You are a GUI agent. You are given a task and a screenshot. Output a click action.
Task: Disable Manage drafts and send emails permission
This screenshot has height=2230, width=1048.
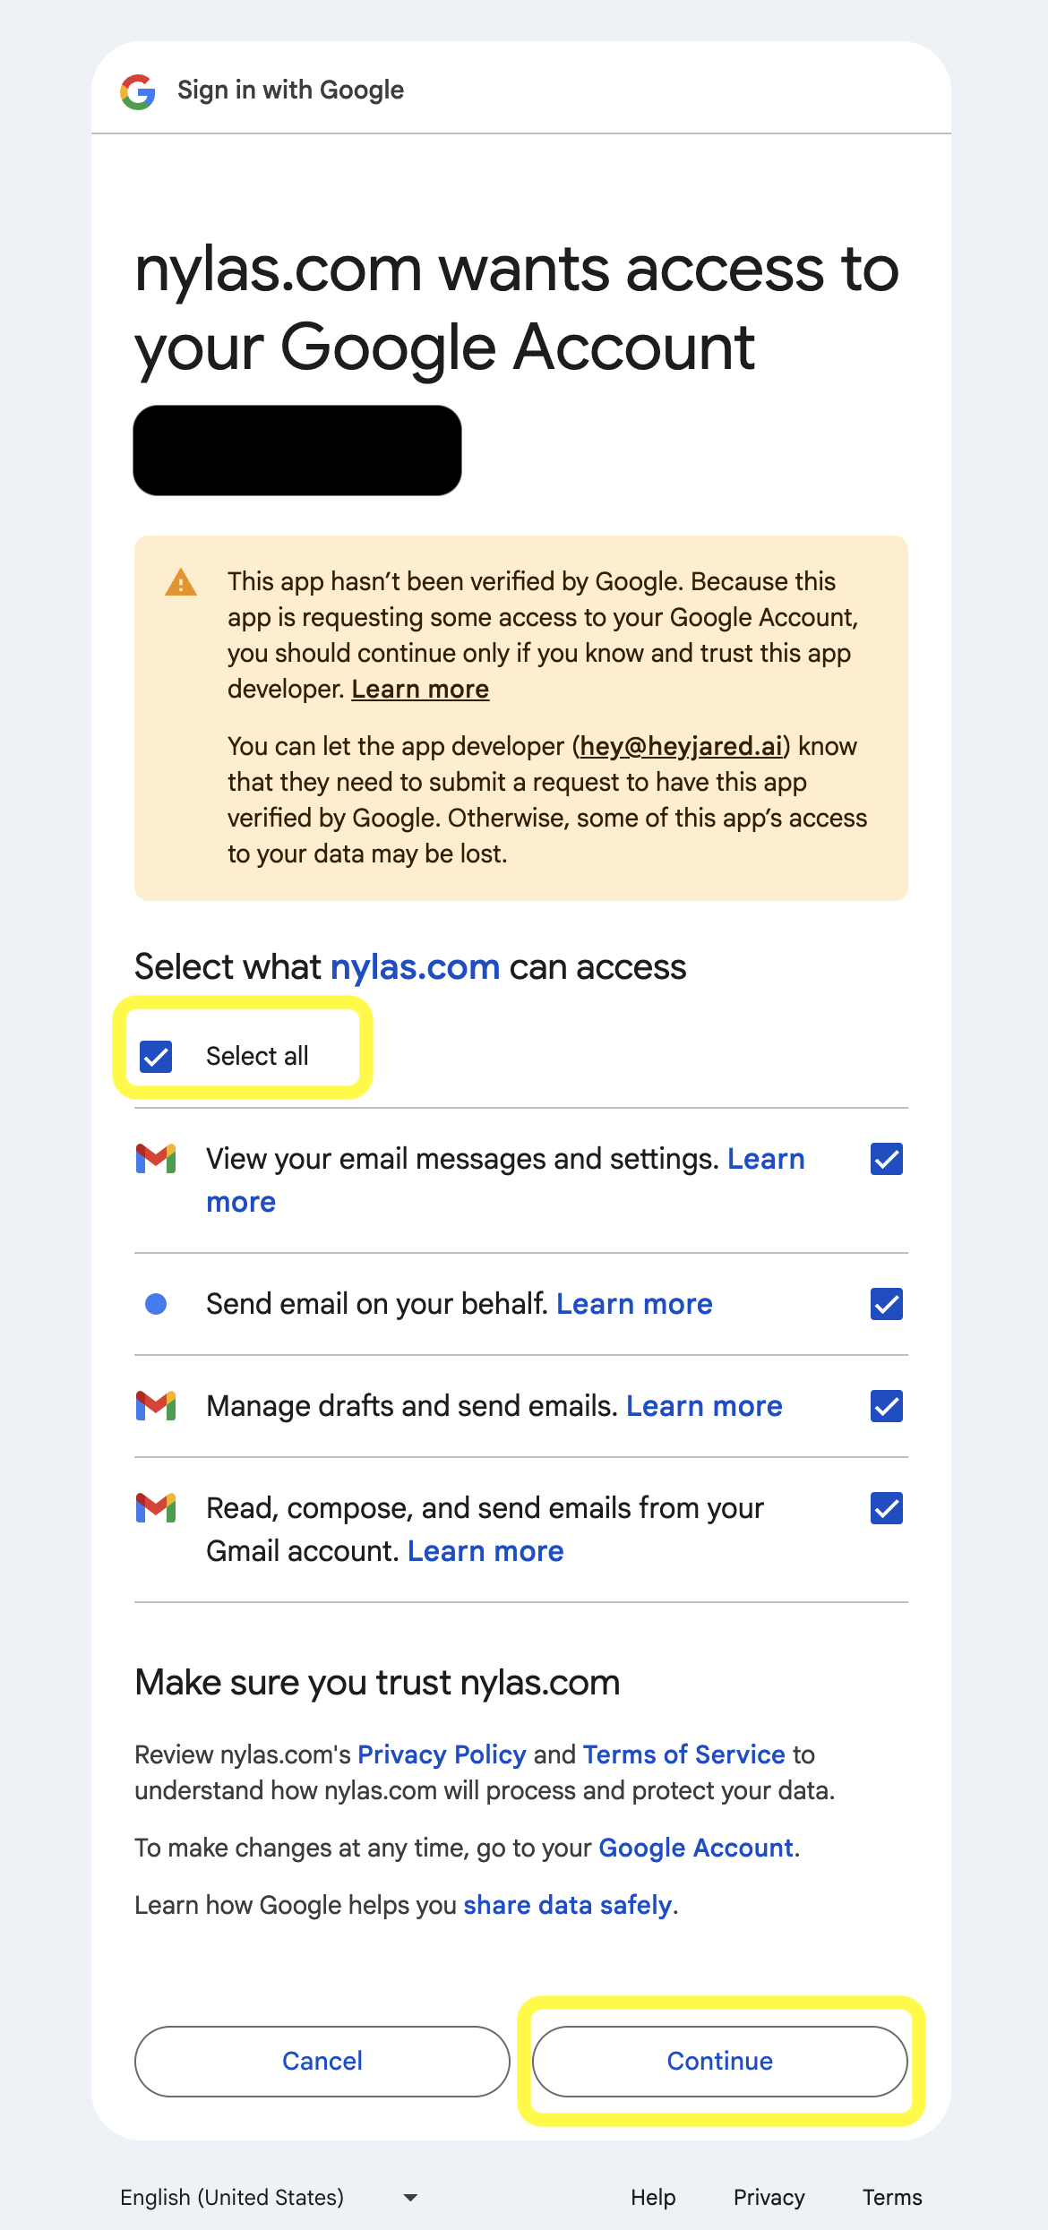click(886, 1406)
